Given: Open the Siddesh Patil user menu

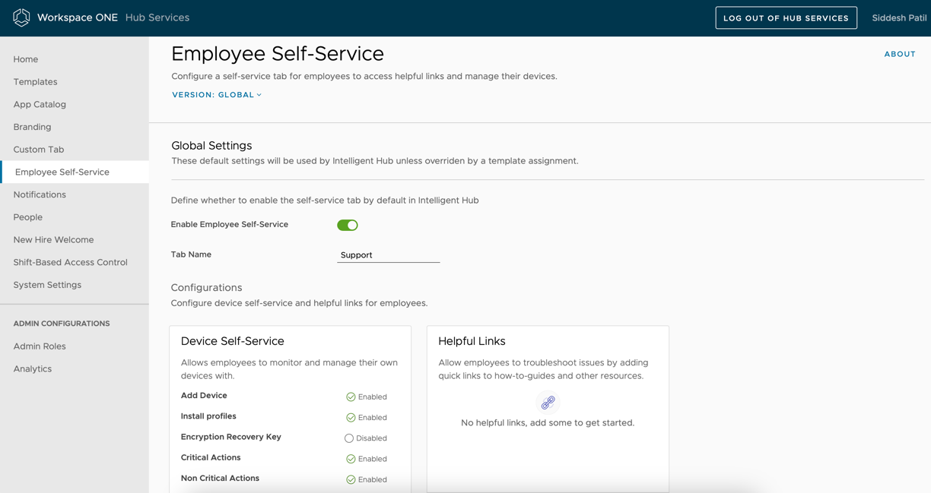Looking at the screenshot, I should (x=898, y=17).
